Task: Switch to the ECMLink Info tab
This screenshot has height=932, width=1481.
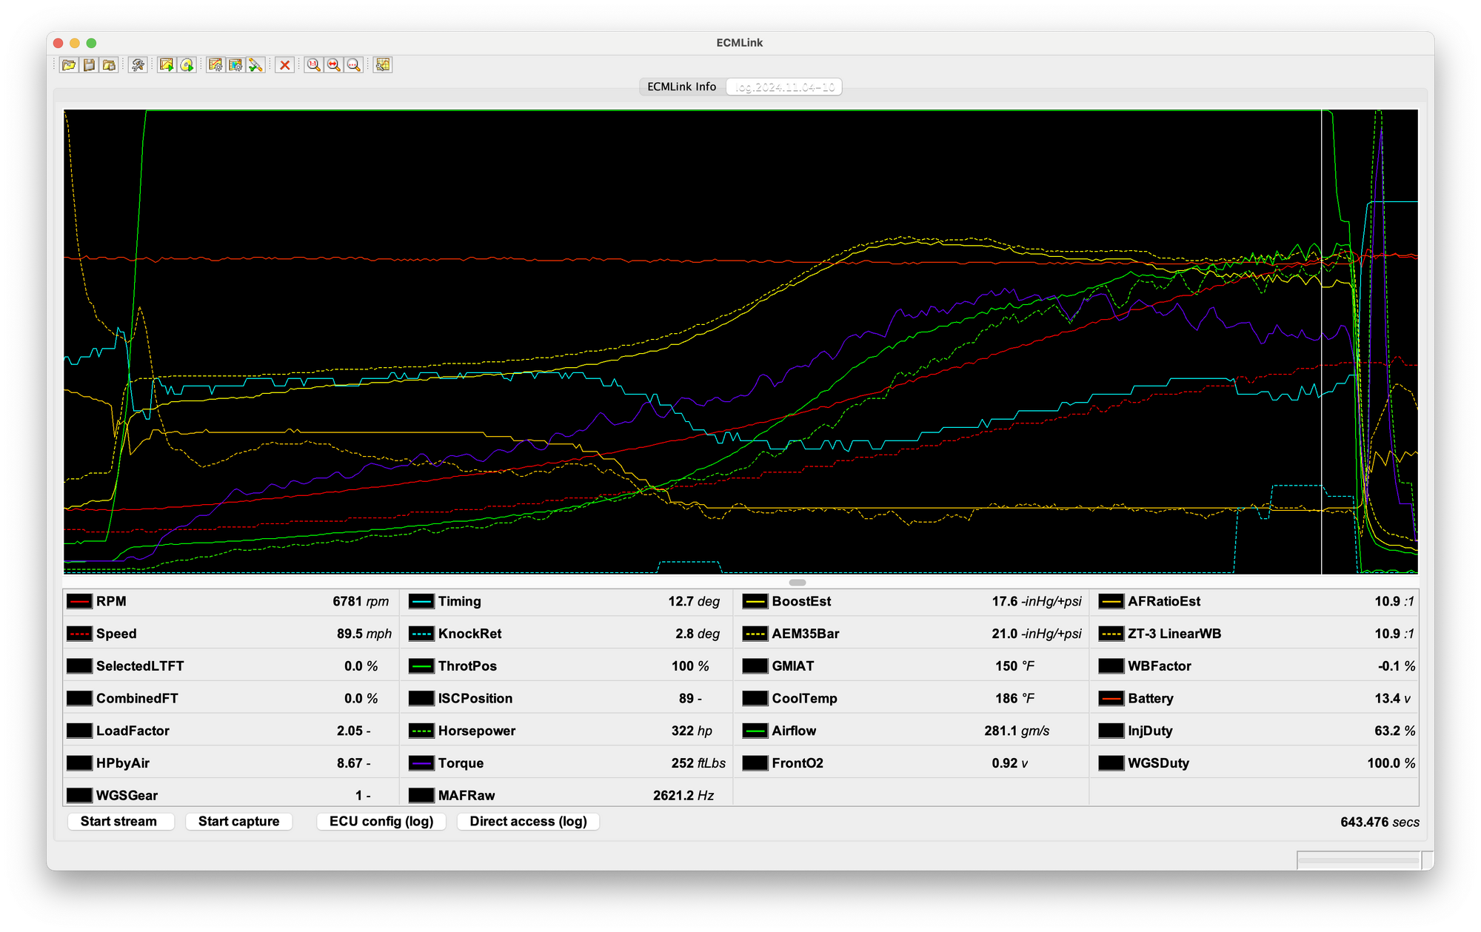Action: [x=681, y=87]
